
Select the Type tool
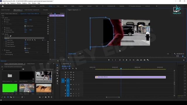[x=57, y=84]
